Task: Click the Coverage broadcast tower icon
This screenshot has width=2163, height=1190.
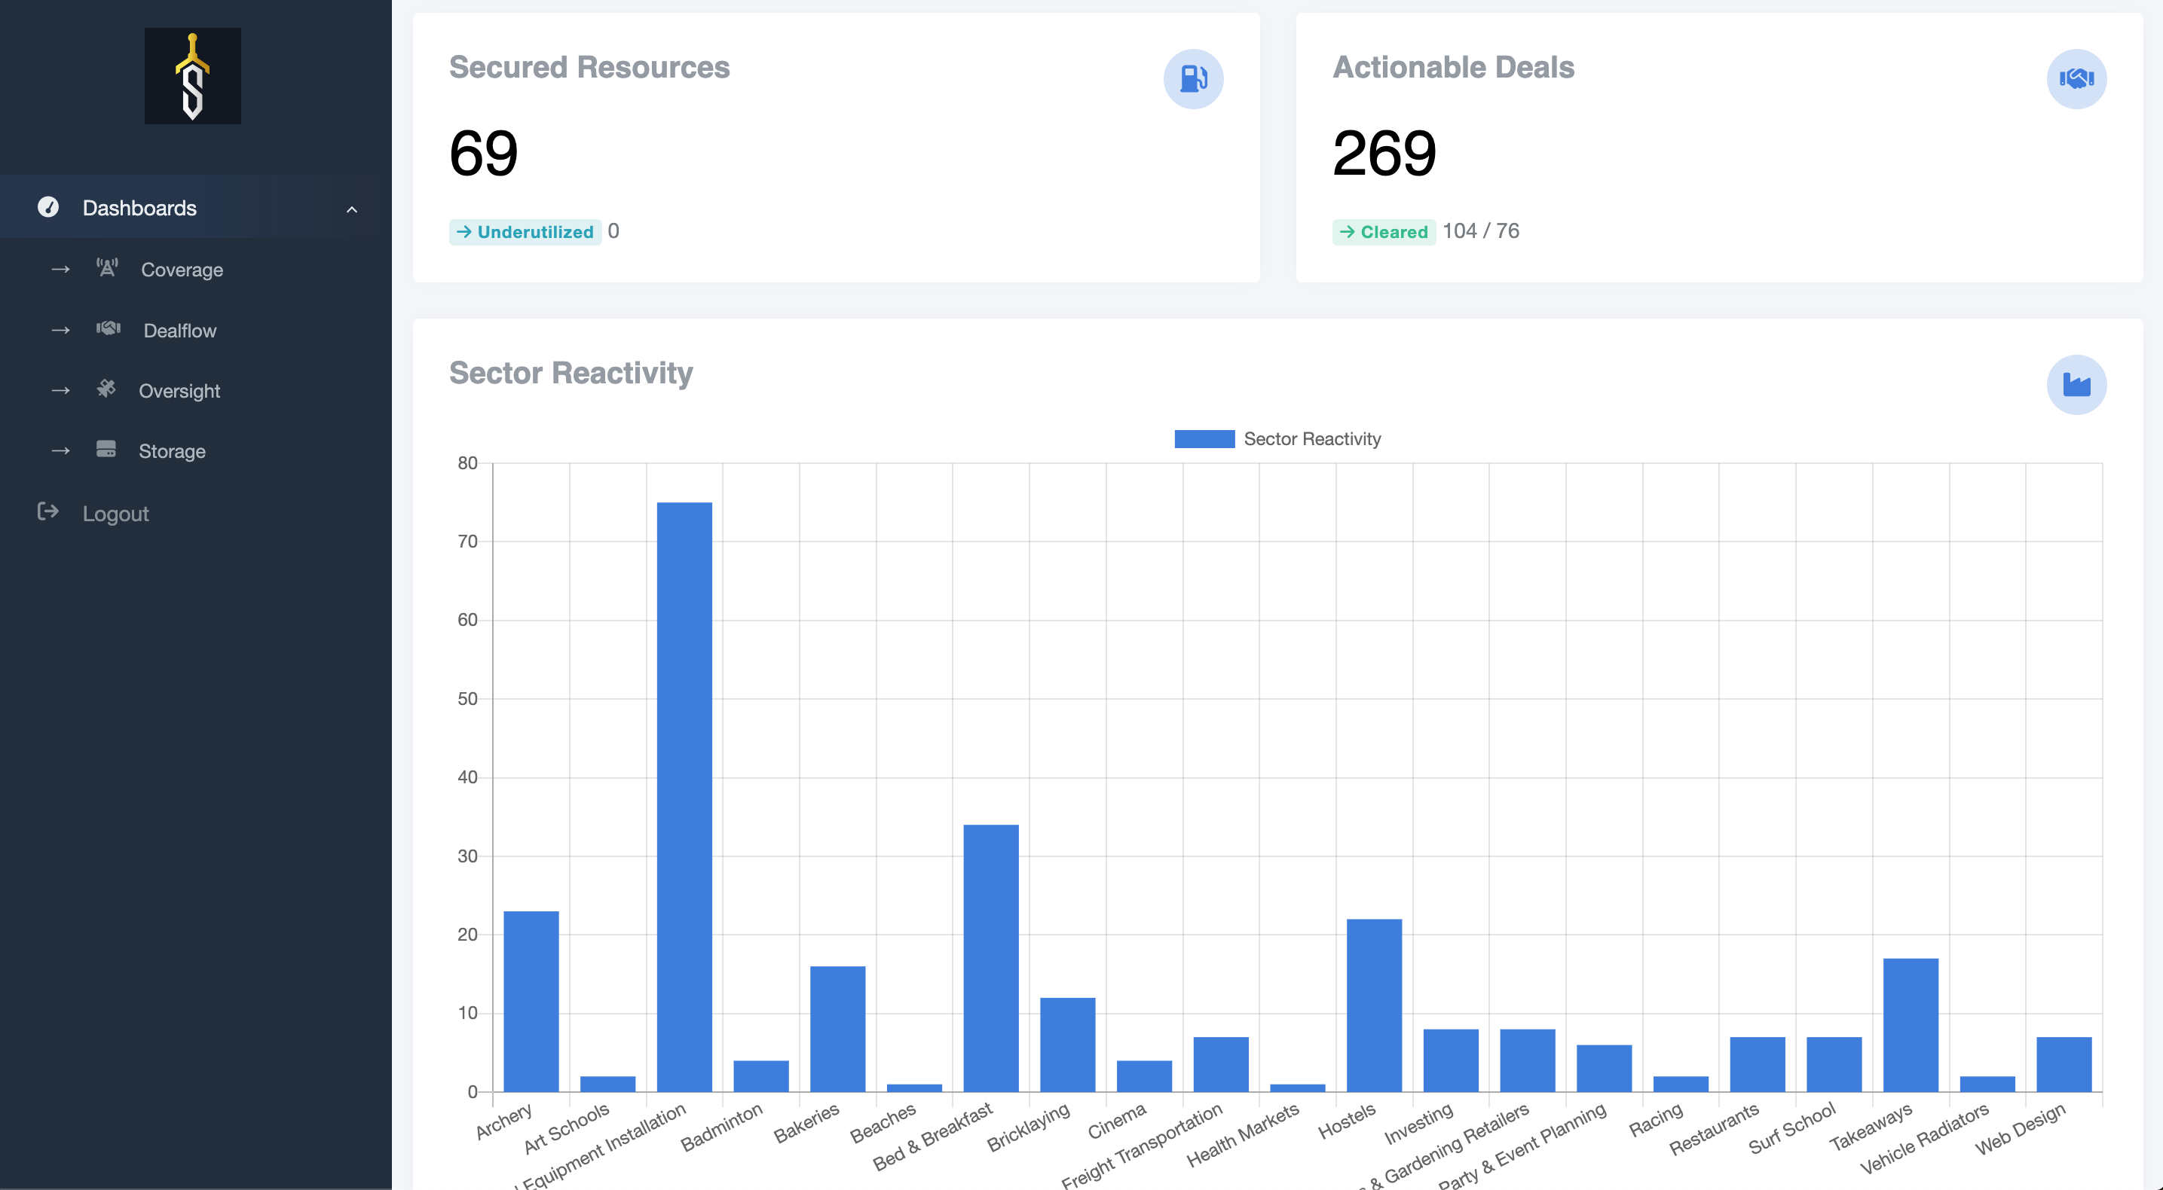Action: (x=106, y=269)
